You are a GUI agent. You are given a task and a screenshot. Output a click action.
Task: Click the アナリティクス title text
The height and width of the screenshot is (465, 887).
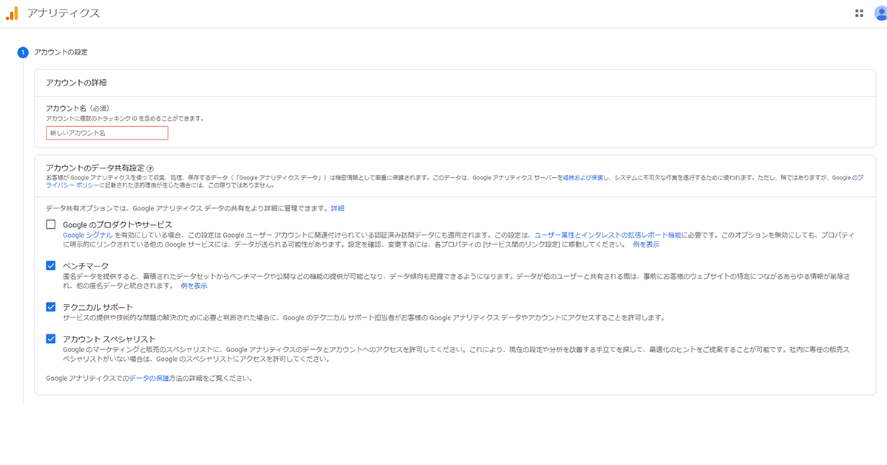tap(63, 13)
